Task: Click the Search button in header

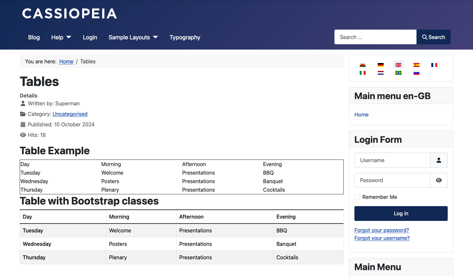Action: point(433,37)
